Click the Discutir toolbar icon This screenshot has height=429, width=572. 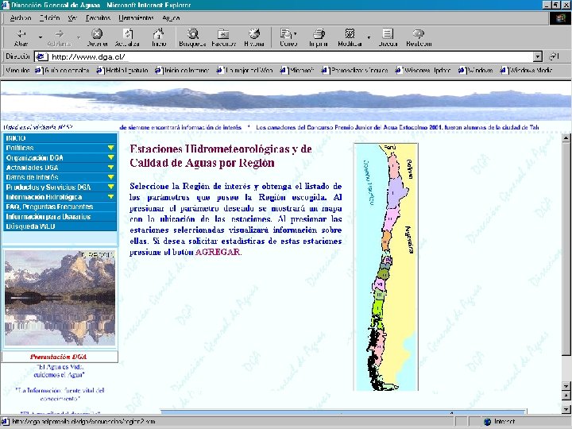pyautogui.click(x=388, y=34)
